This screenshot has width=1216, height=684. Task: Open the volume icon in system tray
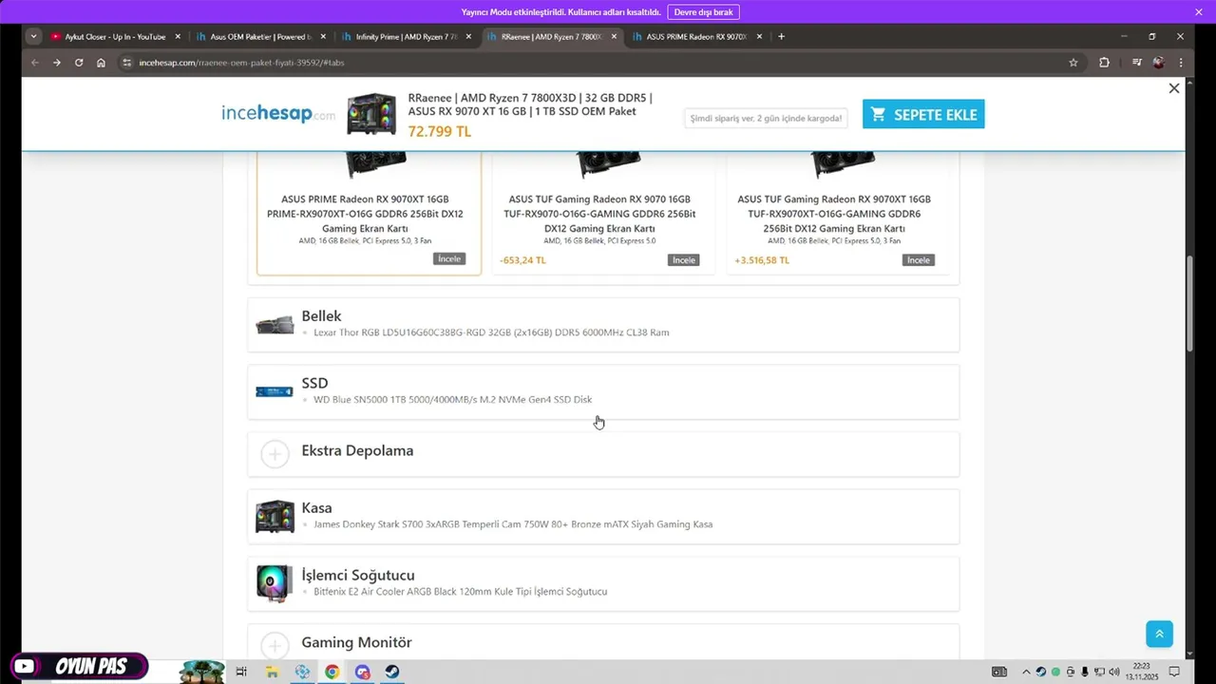[x=1113, y=672]
